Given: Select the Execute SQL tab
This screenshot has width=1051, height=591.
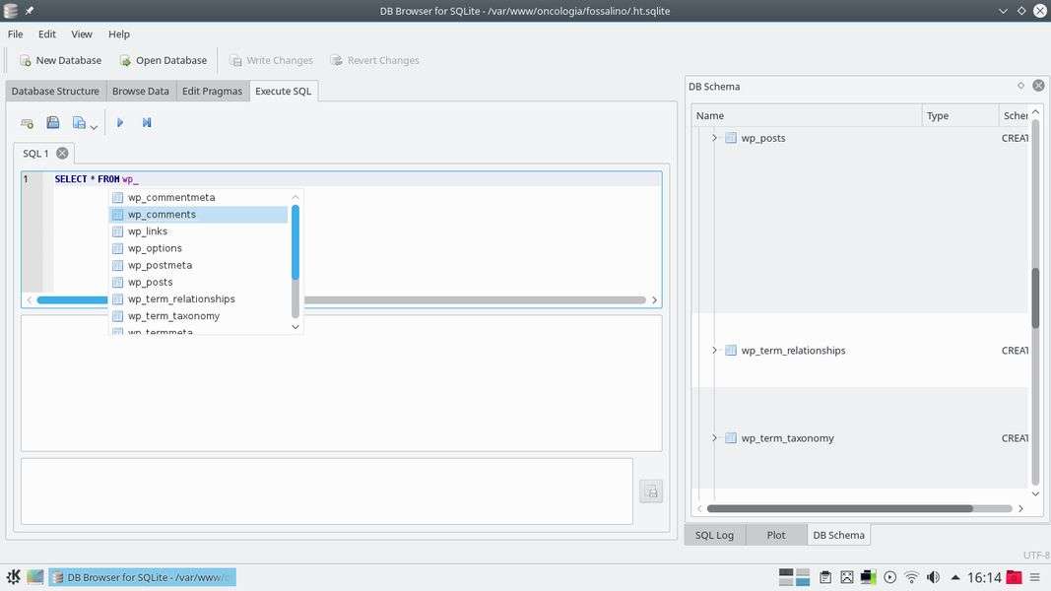Looking at the screenshot, I should coord(284,92).
